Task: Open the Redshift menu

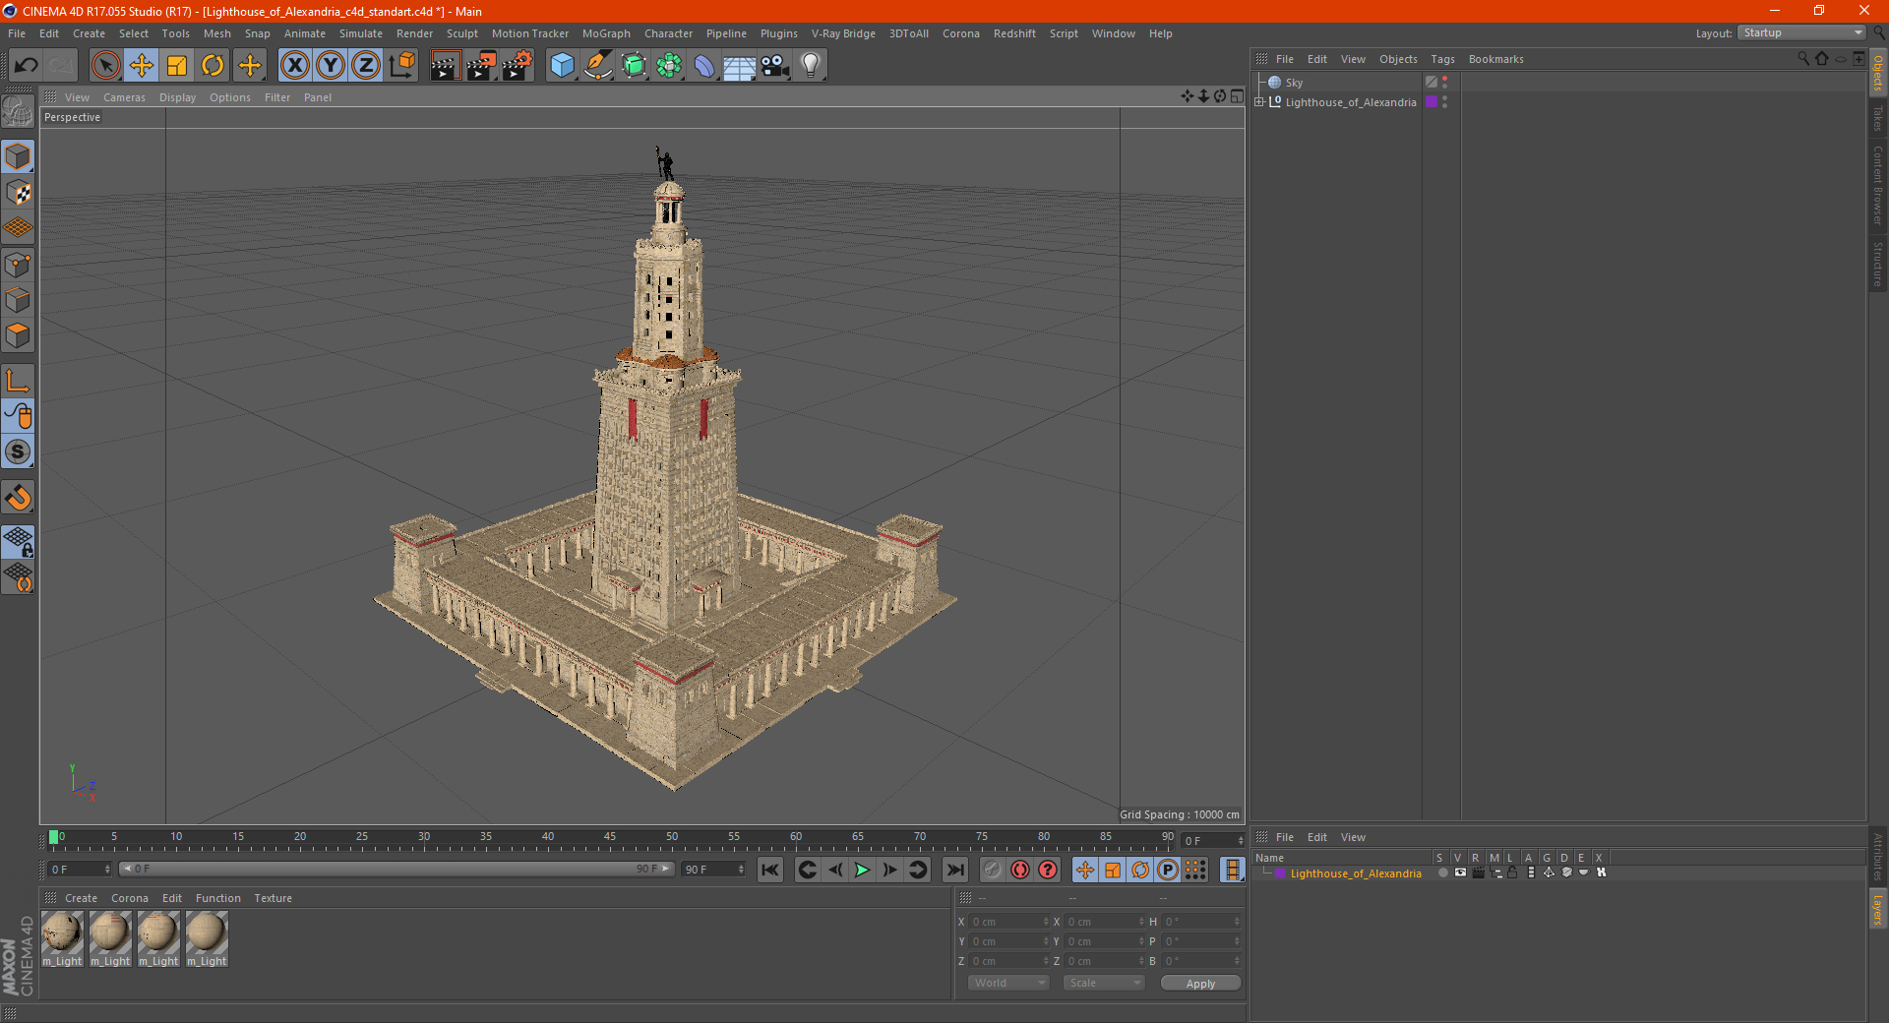Action: click(x=1014, y=33)
